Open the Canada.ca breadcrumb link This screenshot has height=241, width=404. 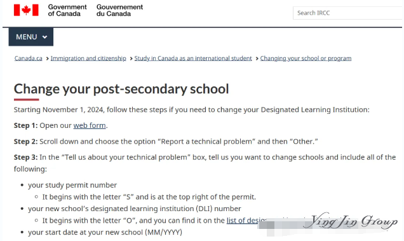29,59
